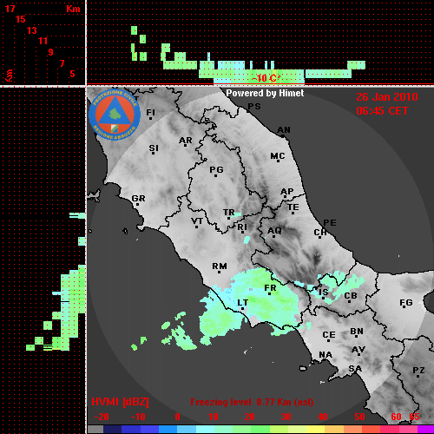Click the '26 Jan 2010' date label

[x=387, y=97]
